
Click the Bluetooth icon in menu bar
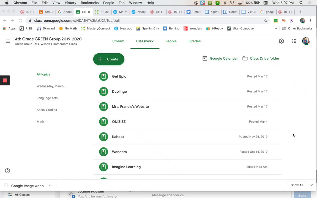[225, 3]
